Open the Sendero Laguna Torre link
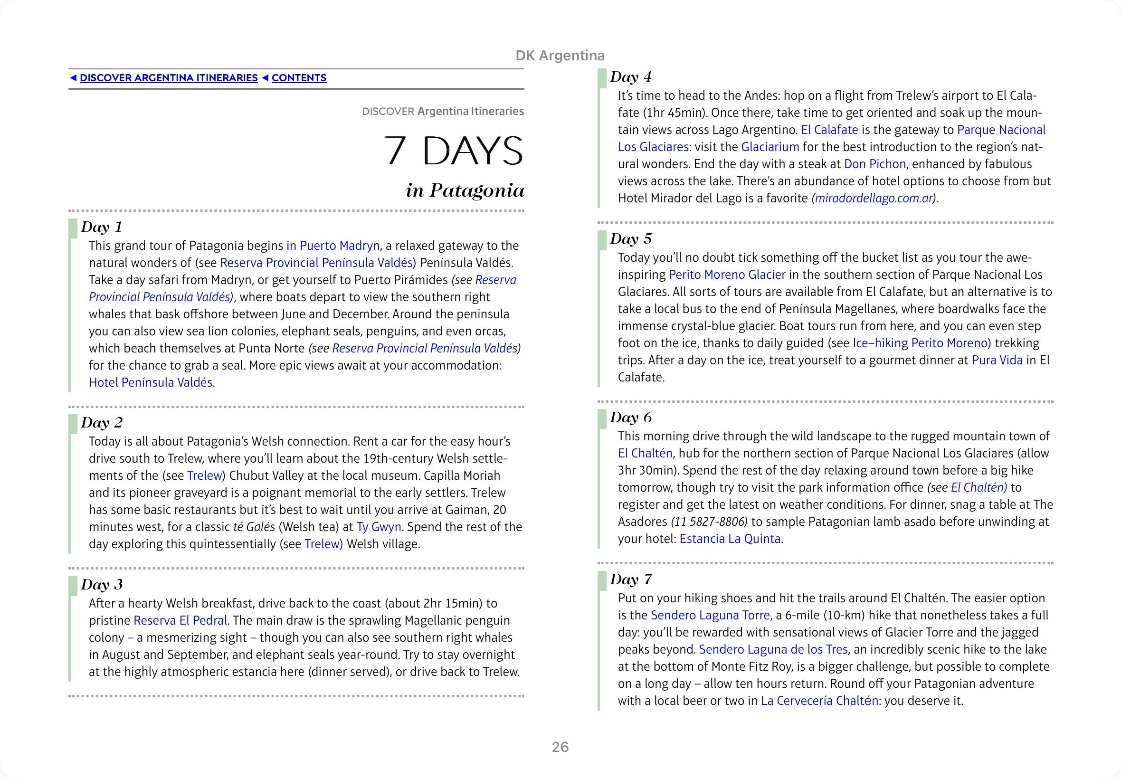This screenshot has width=1121, height=779. (710, 615)
